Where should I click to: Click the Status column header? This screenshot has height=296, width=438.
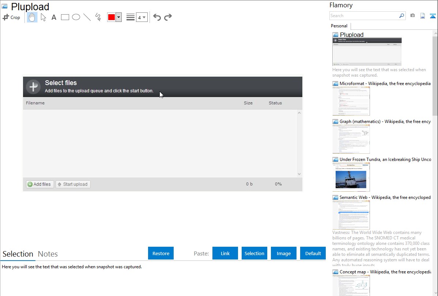click(x=275, y=103)
